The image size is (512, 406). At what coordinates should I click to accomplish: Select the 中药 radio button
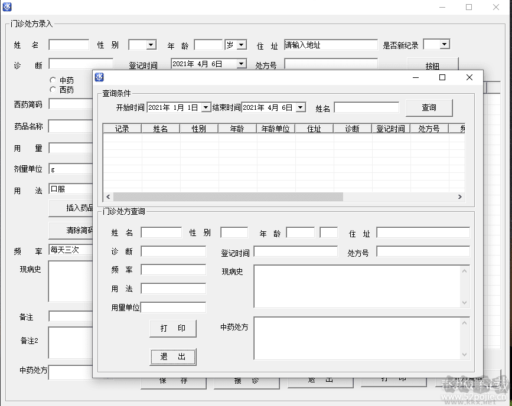coord(53,80)
